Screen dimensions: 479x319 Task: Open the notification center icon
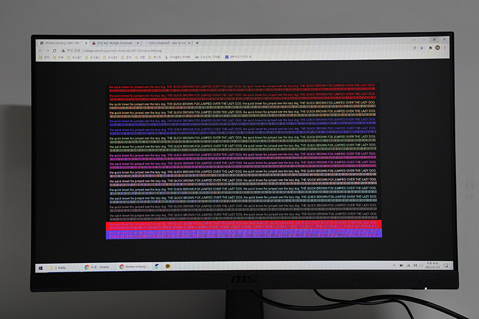[x=446, y=266]
